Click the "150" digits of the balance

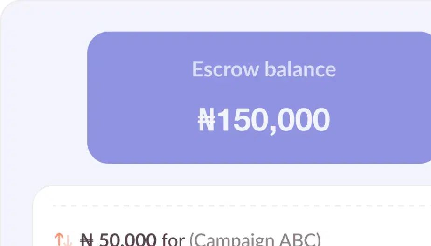tap(239, 120)
